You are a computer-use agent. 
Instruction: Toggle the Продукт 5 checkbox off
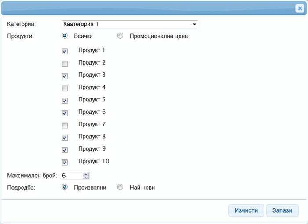pos(65,101)
